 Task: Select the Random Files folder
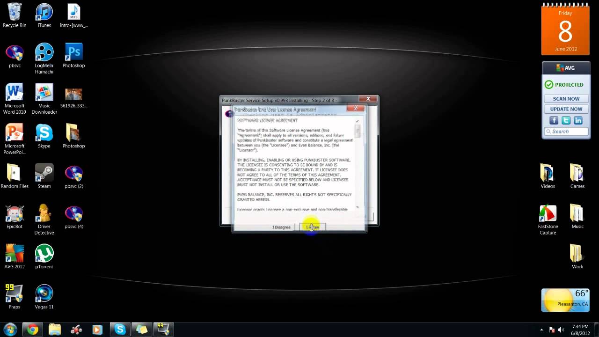point(15,176)
